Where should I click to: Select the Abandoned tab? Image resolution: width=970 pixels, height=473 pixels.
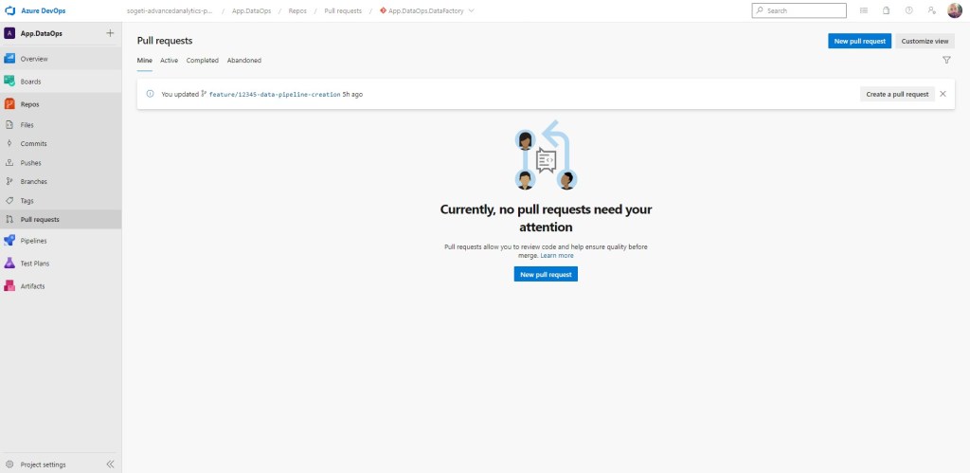244,60
